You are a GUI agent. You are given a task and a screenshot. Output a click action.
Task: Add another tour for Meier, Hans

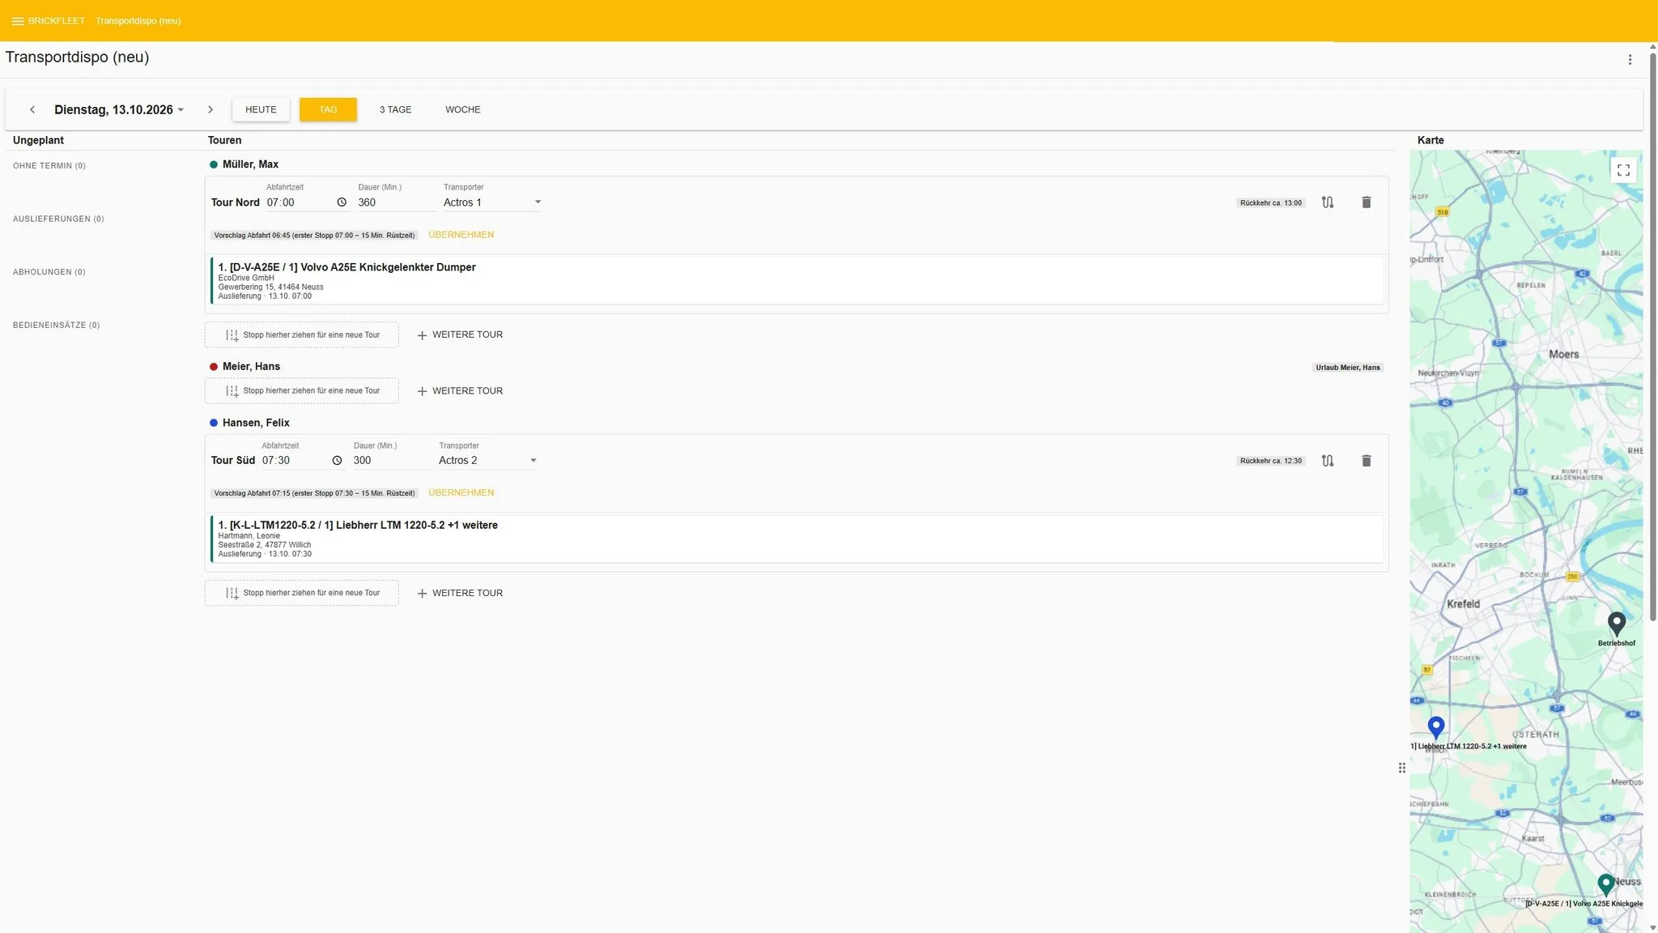point(460,391)
